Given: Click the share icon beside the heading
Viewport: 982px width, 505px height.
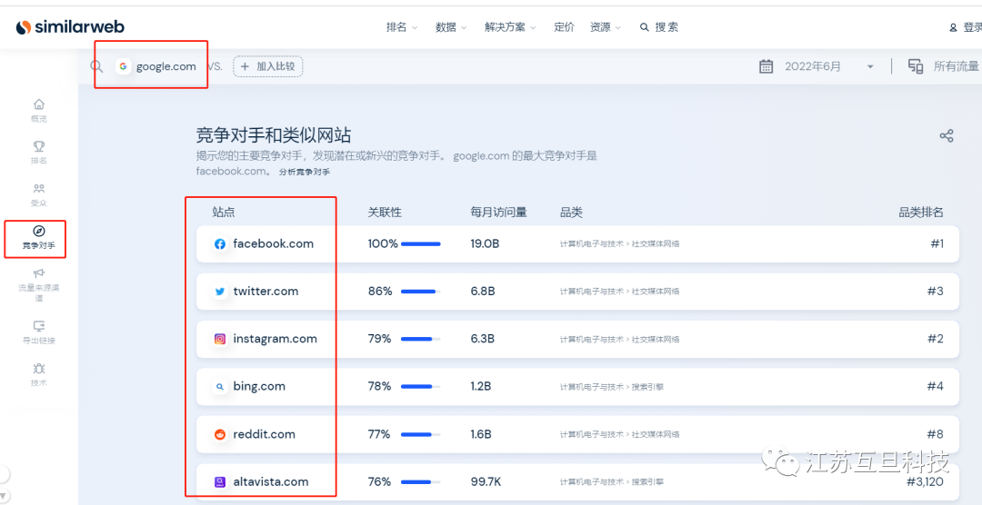Looking at the screenshot, I should click(x=947, y=136).
